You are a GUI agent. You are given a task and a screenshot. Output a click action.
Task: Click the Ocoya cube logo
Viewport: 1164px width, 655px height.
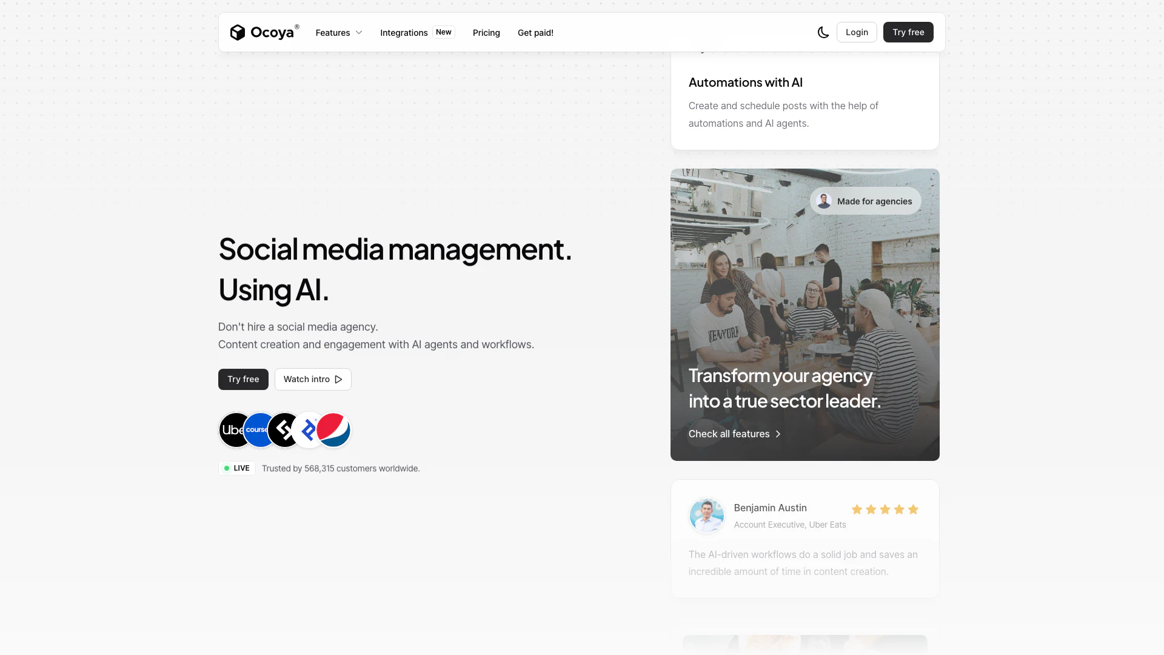pyautogui.click(x=238, y=32)
